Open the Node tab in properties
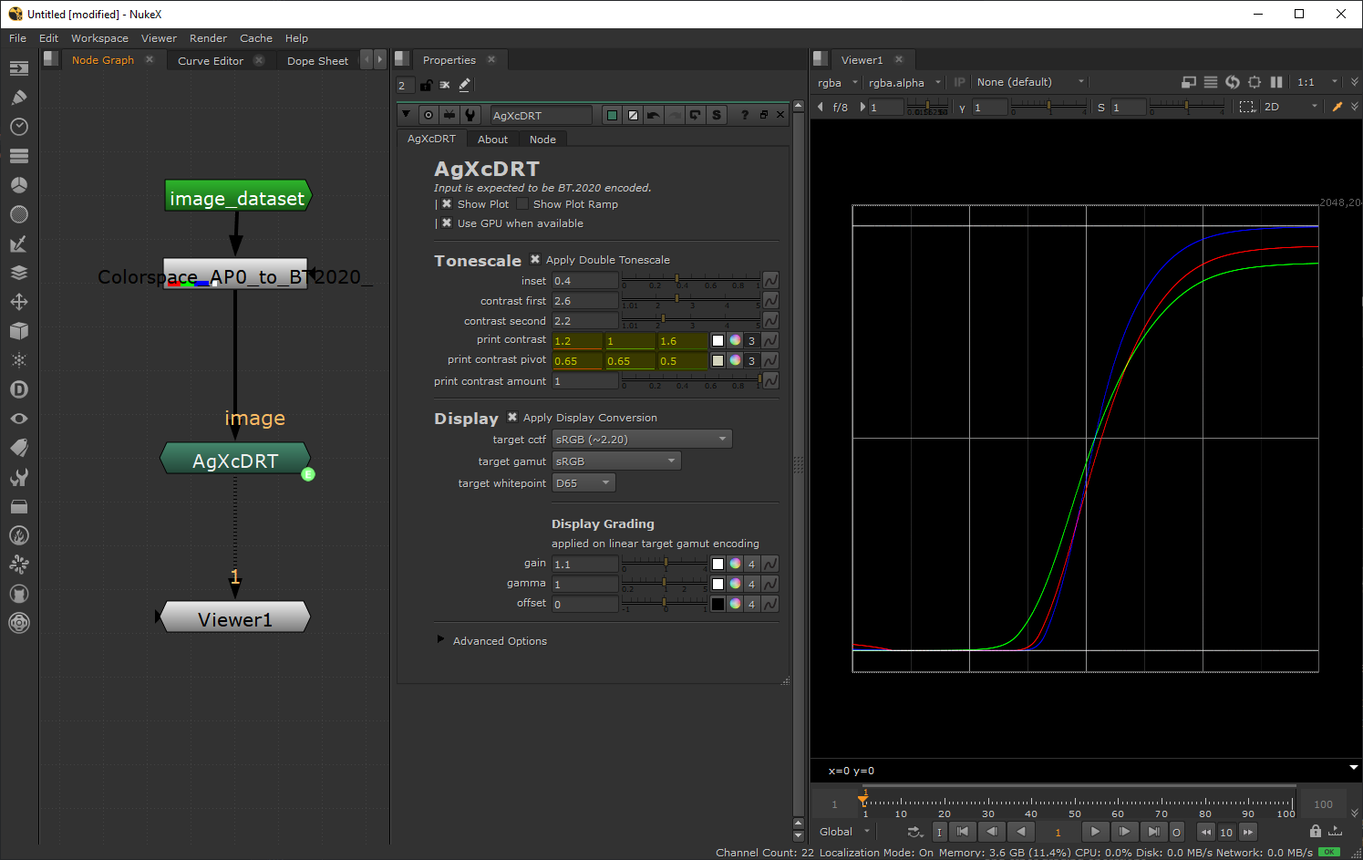 coord(542,140)
